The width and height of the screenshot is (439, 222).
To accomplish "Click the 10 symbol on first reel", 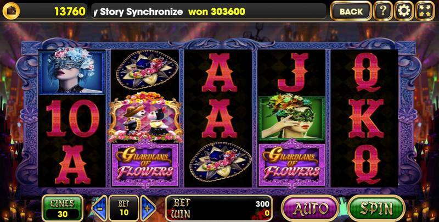I will [72, 118].
